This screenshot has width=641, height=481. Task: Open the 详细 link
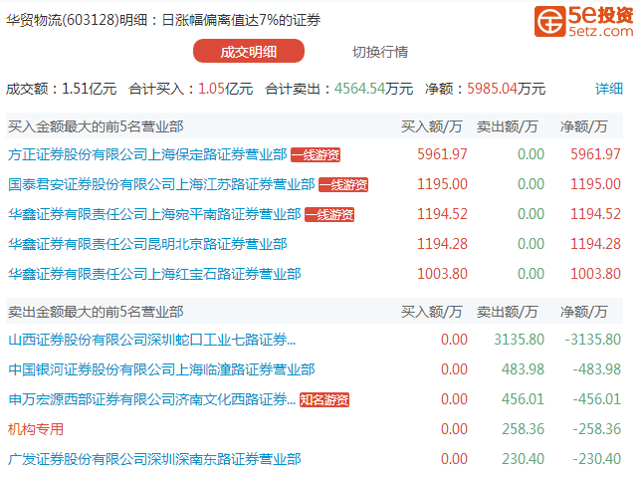coord(609,89)
